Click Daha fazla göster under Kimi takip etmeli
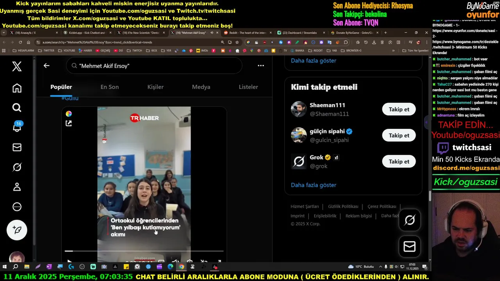The height and width of the screenshot is (281, 500). [313, 185]
